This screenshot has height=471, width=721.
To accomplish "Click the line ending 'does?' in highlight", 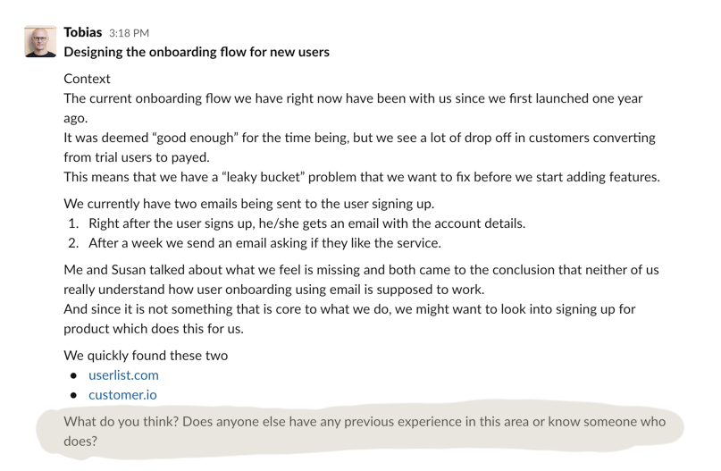I will point(80,442).
